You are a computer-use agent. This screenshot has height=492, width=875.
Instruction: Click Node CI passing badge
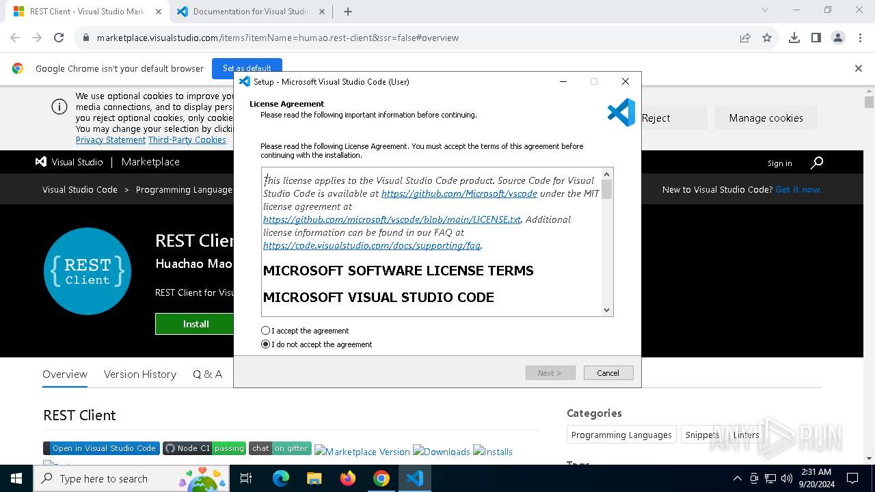(x=204, y=448)
